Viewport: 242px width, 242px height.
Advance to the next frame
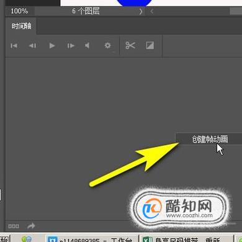click(x=71, y=45)
